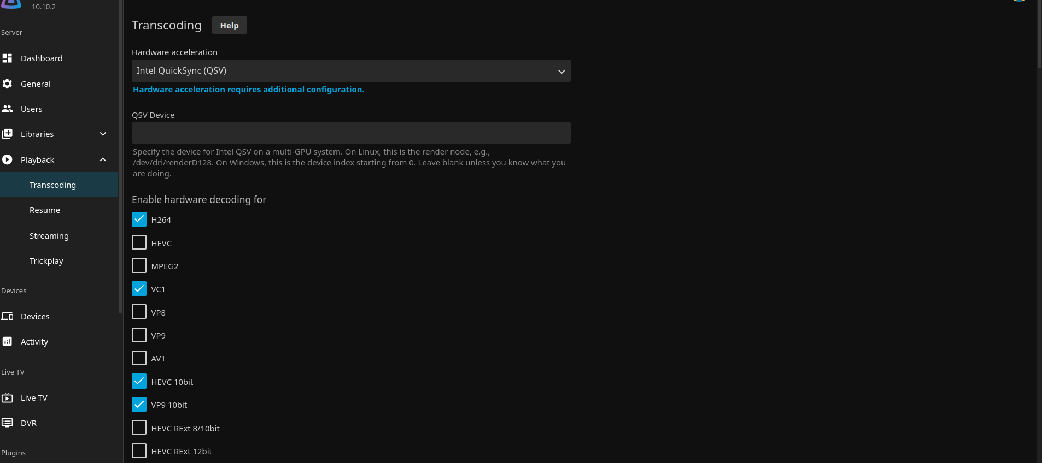Viewport: 1042px width, 463px height.
Task: Expand the Libraries section chevron
Action: 103,134
